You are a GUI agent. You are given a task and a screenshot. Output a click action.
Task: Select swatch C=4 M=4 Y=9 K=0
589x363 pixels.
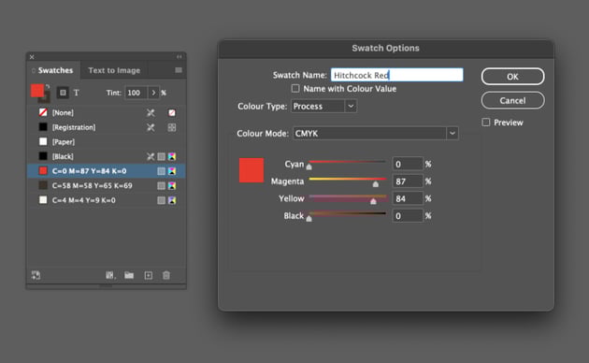pos(107,200)
